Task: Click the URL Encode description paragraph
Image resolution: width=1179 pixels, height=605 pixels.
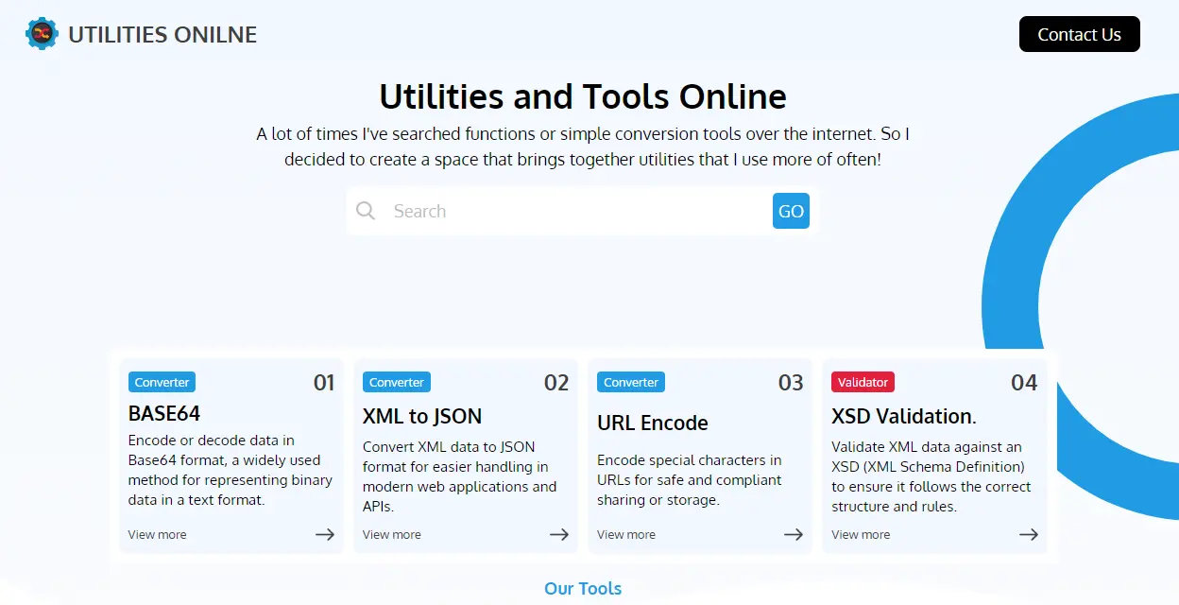Action: click(690, 479)
